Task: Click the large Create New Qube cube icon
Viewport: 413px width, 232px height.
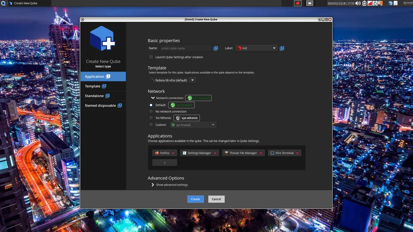Action: tap(102, 38)
